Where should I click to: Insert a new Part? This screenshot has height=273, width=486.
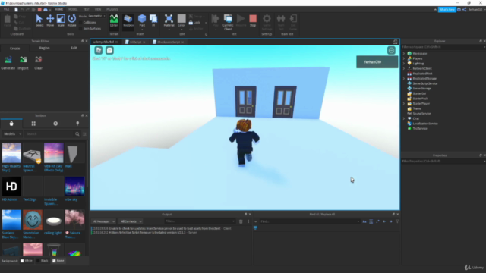click(x=142, y=20)
